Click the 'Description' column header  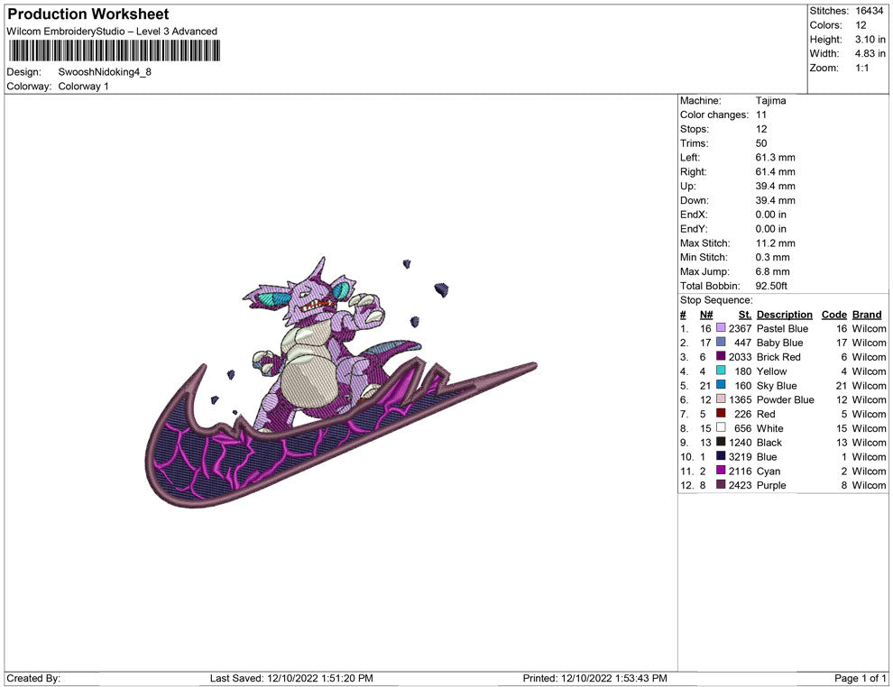pos(784,315)
